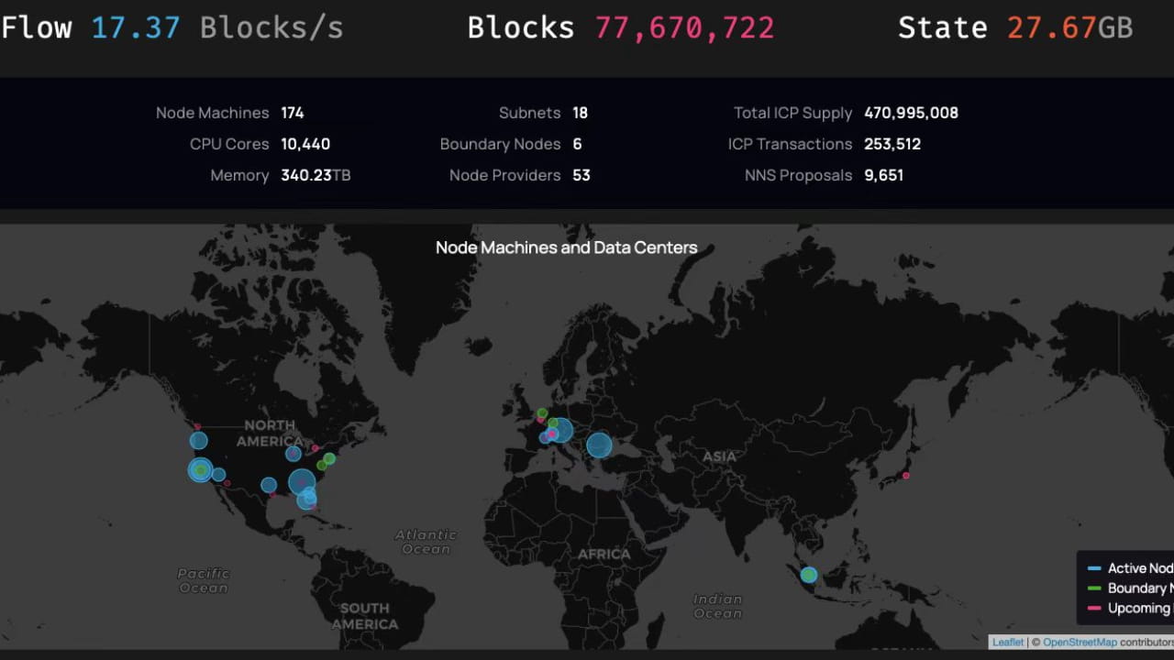Click the green boundary node marker near New York
Image resolution: width=1174 pixels, height=660 pixels.
point(328,458)
